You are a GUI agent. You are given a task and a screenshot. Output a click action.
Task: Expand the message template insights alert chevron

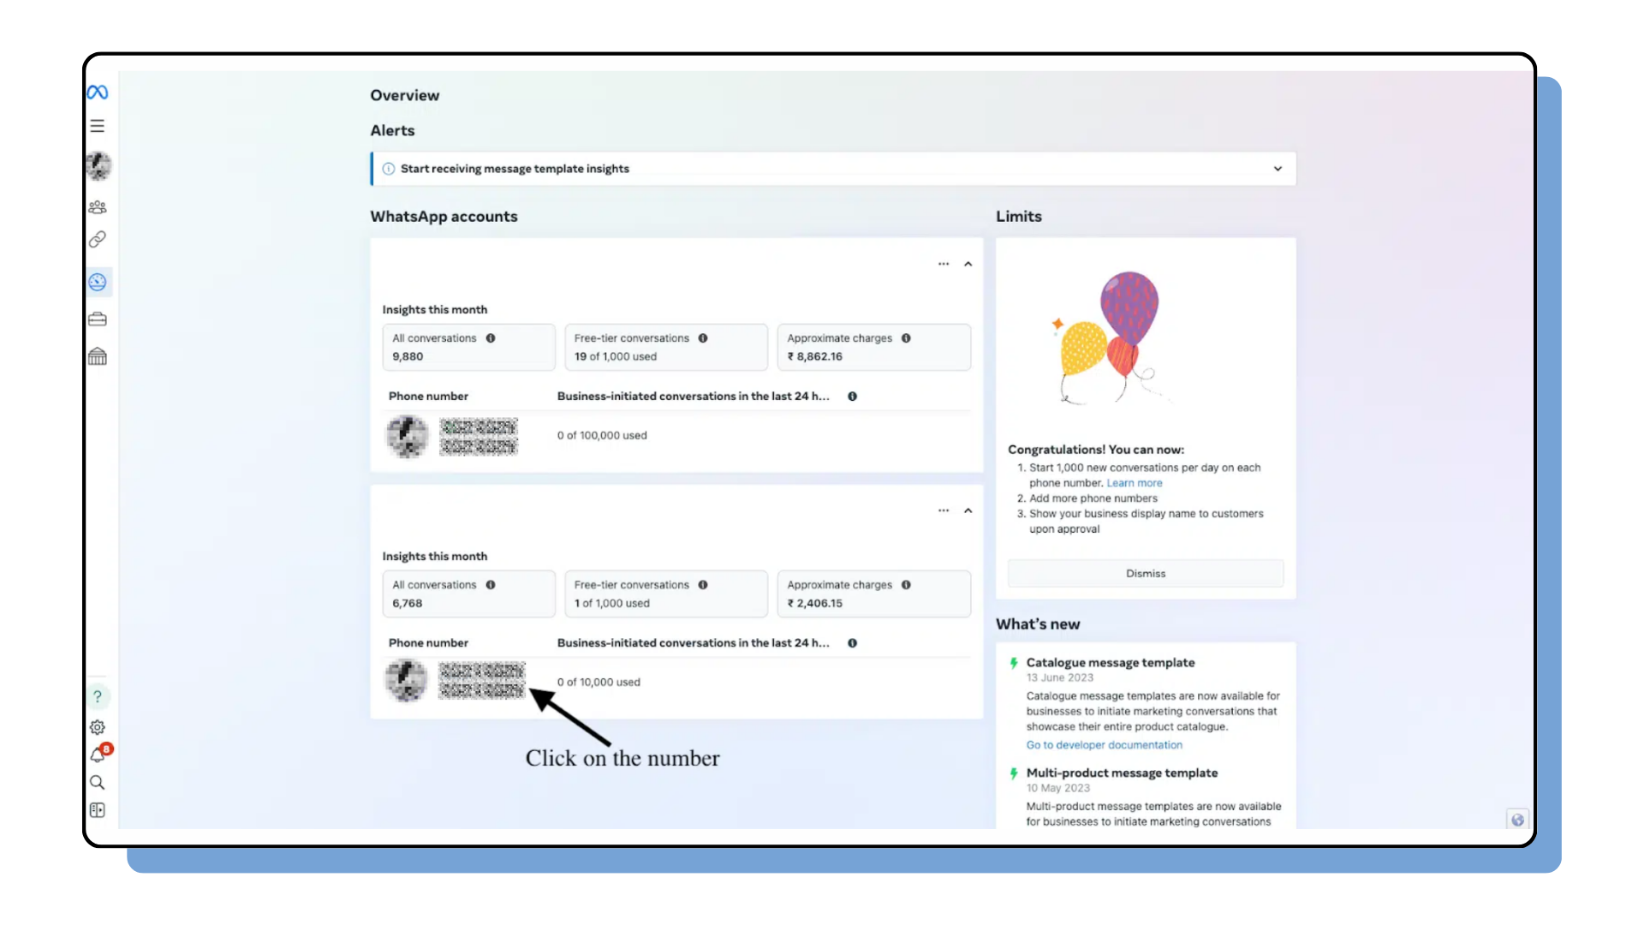(1278, 169)
